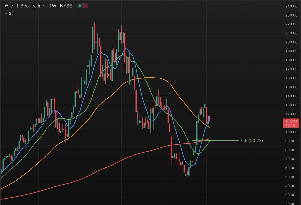Click the e.l.f. Beauty logo icon
This screenshot has width=301, height=205.
pos(6,6)
